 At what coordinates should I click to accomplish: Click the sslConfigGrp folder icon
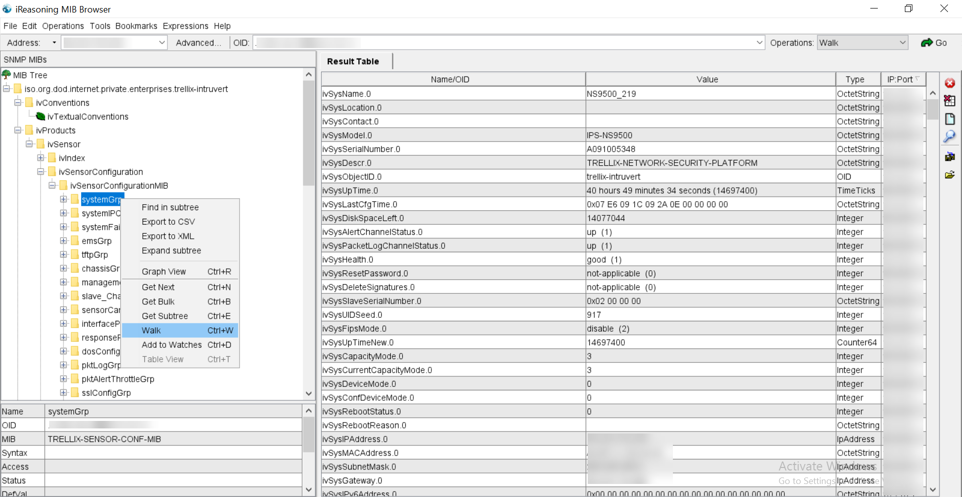75,393
